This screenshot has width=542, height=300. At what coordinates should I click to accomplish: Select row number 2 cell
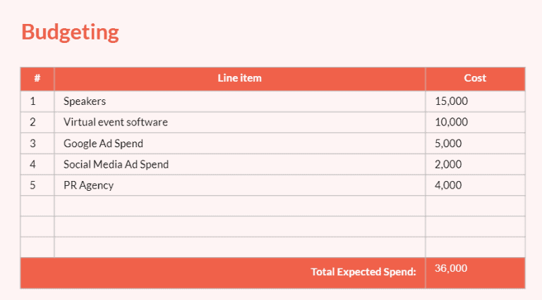(x=32, y=123)
